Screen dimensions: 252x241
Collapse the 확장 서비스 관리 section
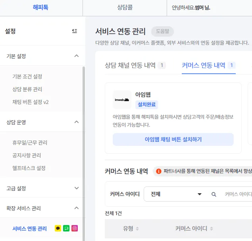[x=77, y=208]
